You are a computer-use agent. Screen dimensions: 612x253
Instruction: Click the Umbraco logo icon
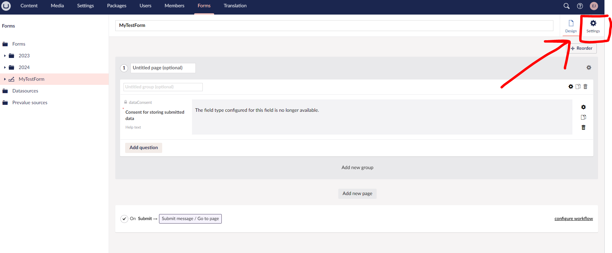(6, 6)
